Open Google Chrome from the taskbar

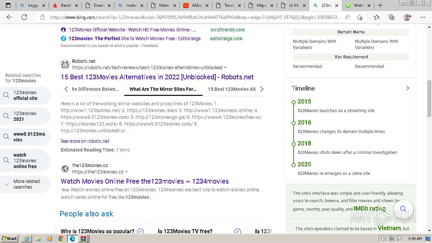[x=61, y=239]
